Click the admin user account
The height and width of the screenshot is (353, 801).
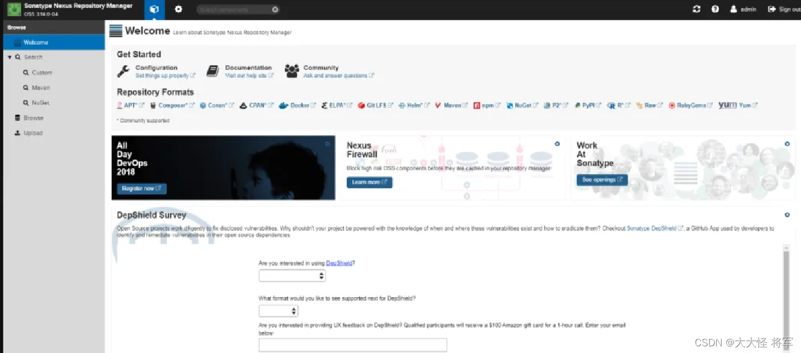pyautogui.click(x=743, y=9)
